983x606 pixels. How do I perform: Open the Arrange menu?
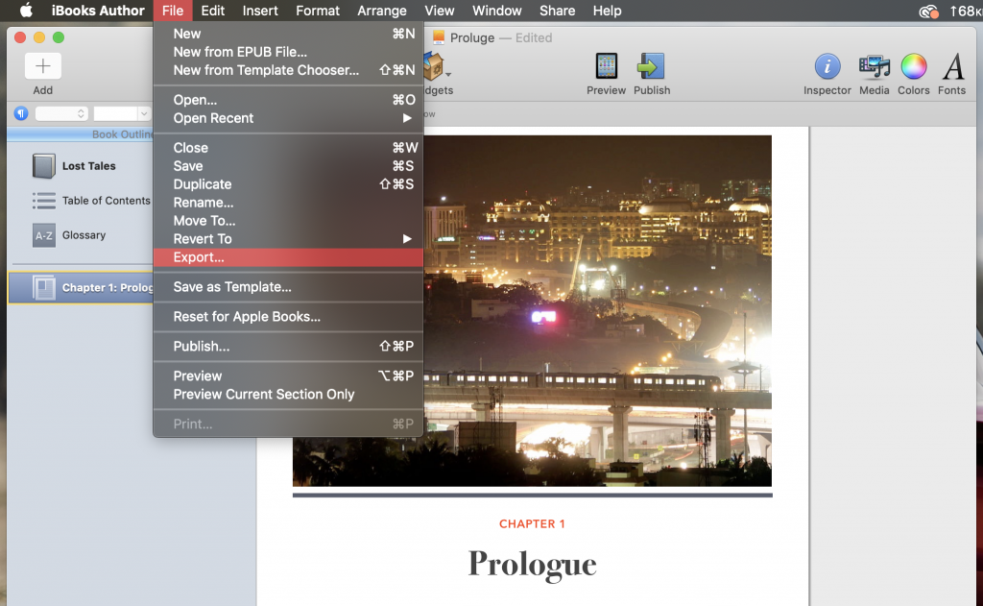pos(382,11)
